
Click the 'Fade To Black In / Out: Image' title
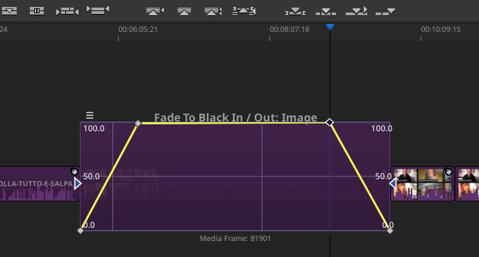235,117
